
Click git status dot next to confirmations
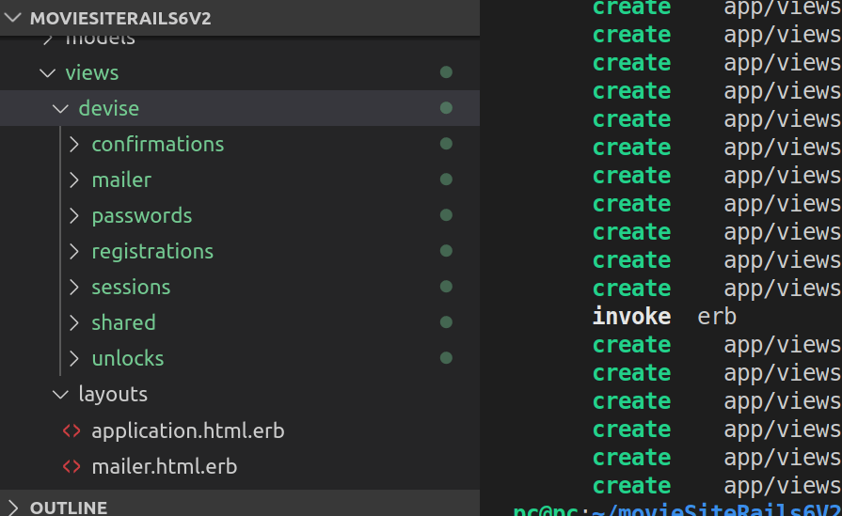coord(446,143)
